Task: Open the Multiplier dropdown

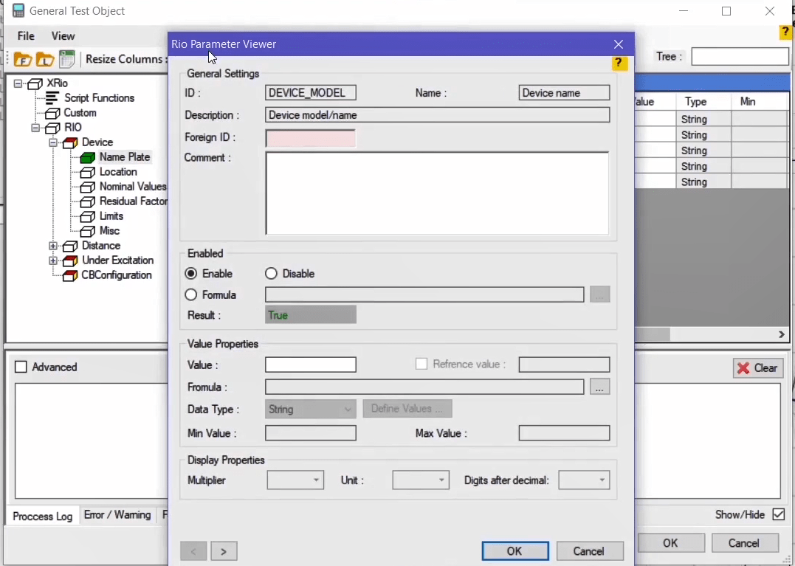Action: coord(295,480)
